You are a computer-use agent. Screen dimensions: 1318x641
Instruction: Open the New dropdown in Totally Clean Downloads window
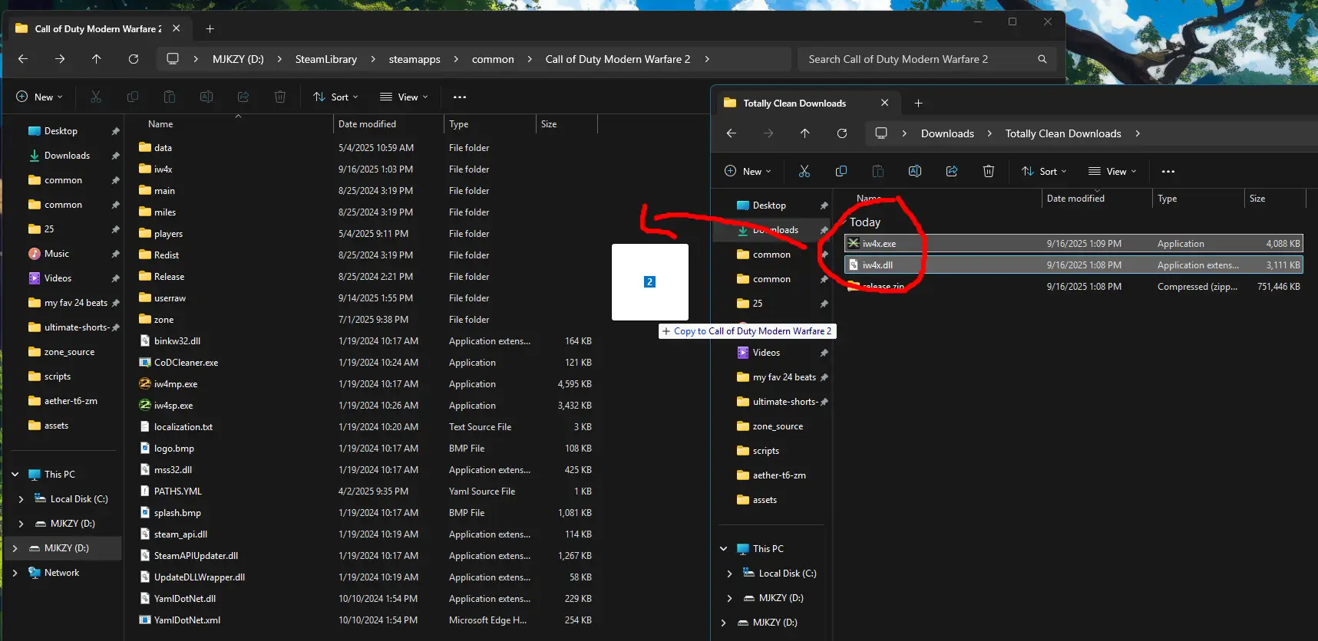748,171
